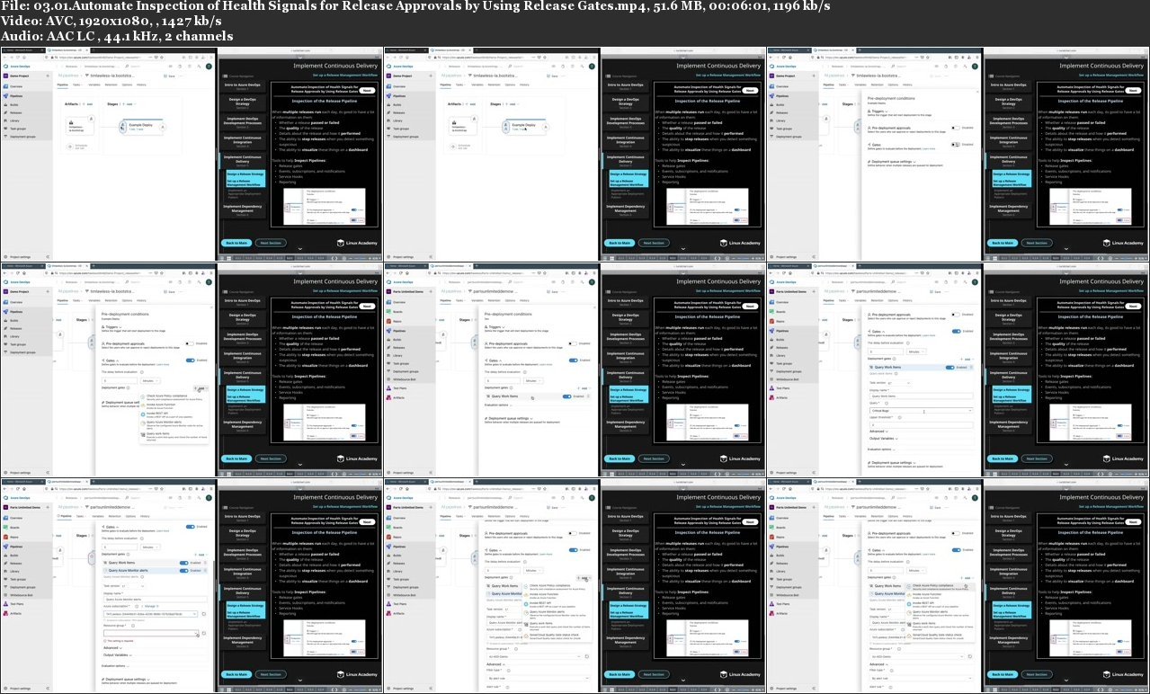
Task: Click Upper threshold field in Critical Bugs frame
Action: coord(922,425)
